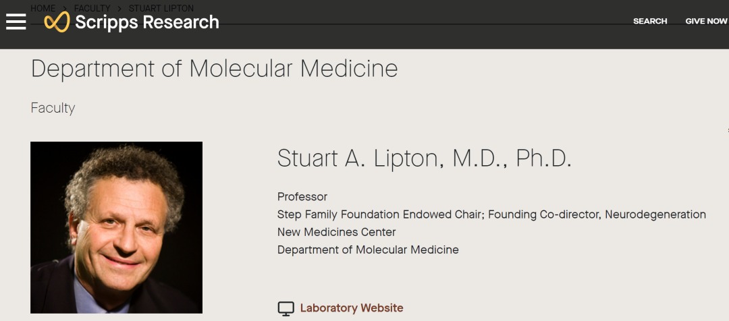The height and width of the screenshot is (321, 729).
Task: Navigate to the FACULTY breadcrumb
Action: pyautogui.click(x=92, y=8)
